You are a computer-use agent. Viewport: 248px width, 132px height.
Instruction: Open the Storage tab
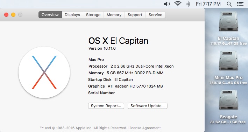click(x=93, y=15)
